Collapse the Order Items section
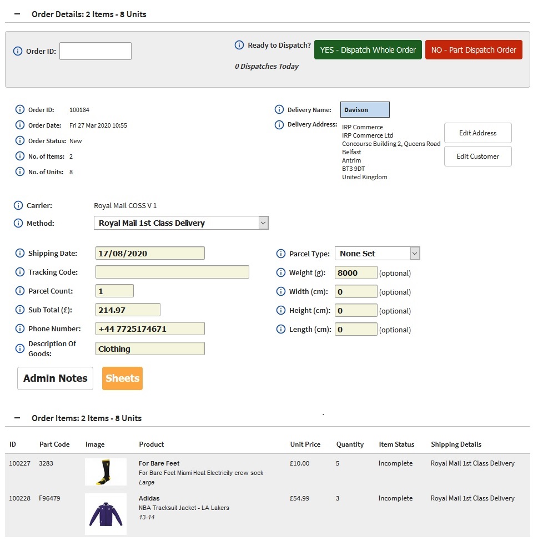The width and height of the screenshot is (533, 546). (17, 418)
